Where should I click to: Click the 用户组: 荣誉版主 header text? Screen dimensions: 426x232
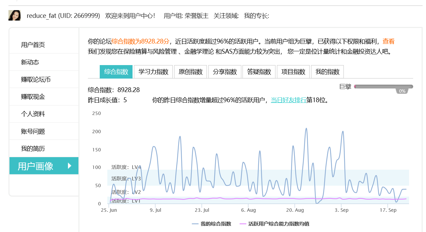click(x=186, y=16)
